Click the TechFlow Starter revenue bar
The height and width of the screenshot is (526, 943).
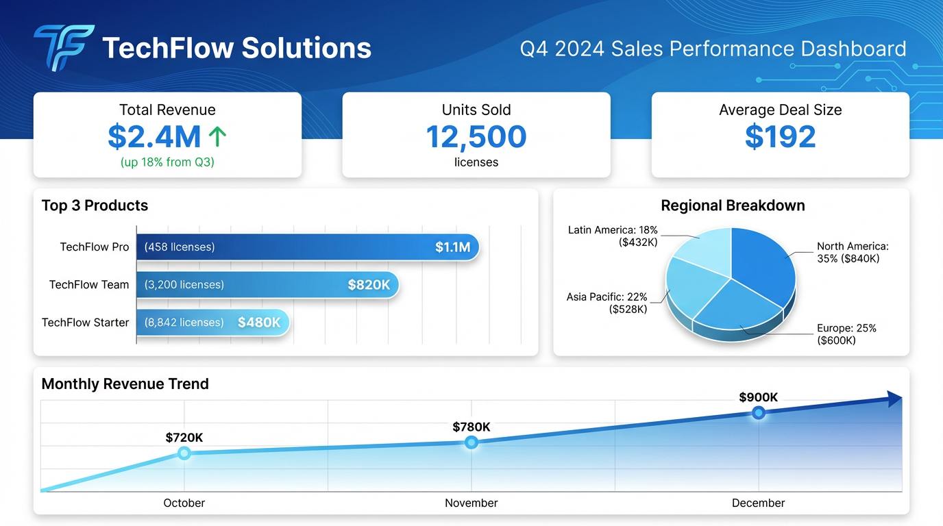click(212, 322)
